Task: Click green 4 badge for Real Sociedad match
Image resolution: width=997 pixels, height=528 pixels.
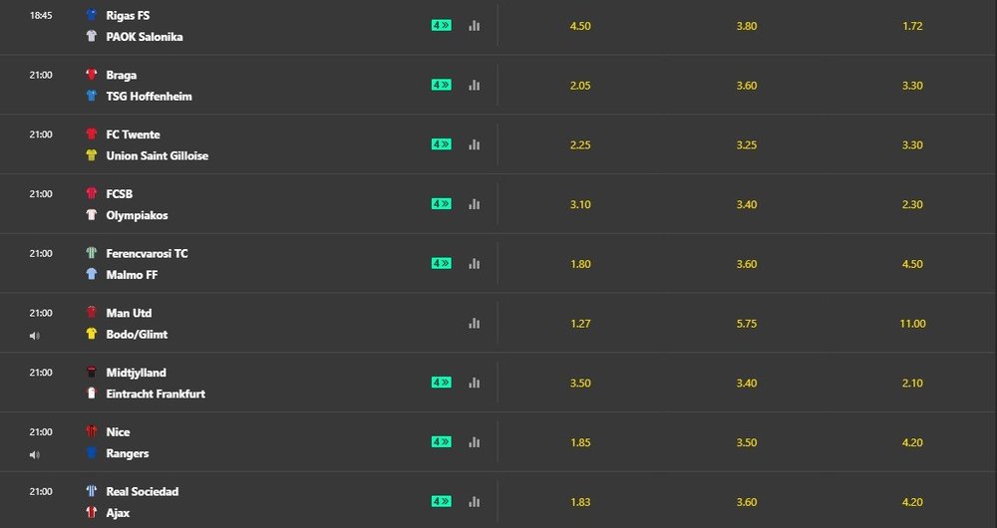Action: point(442,501)
